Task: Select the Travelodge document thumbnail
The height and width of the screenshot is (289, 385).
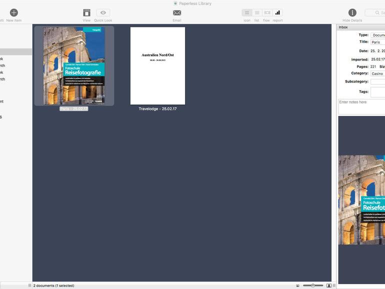Action: coord(157,66)
